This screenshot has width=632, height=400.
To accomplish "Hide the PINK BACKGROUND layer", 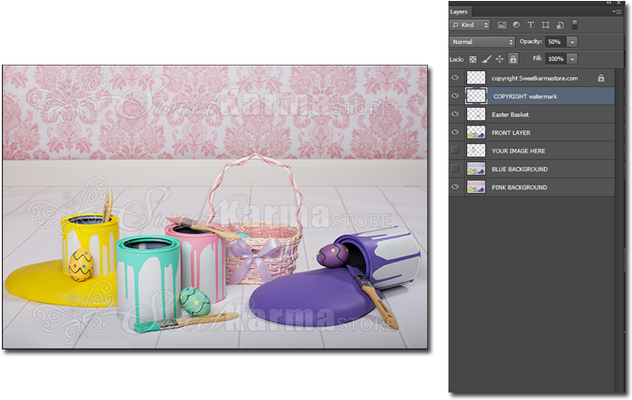I will tap(455, 186).
